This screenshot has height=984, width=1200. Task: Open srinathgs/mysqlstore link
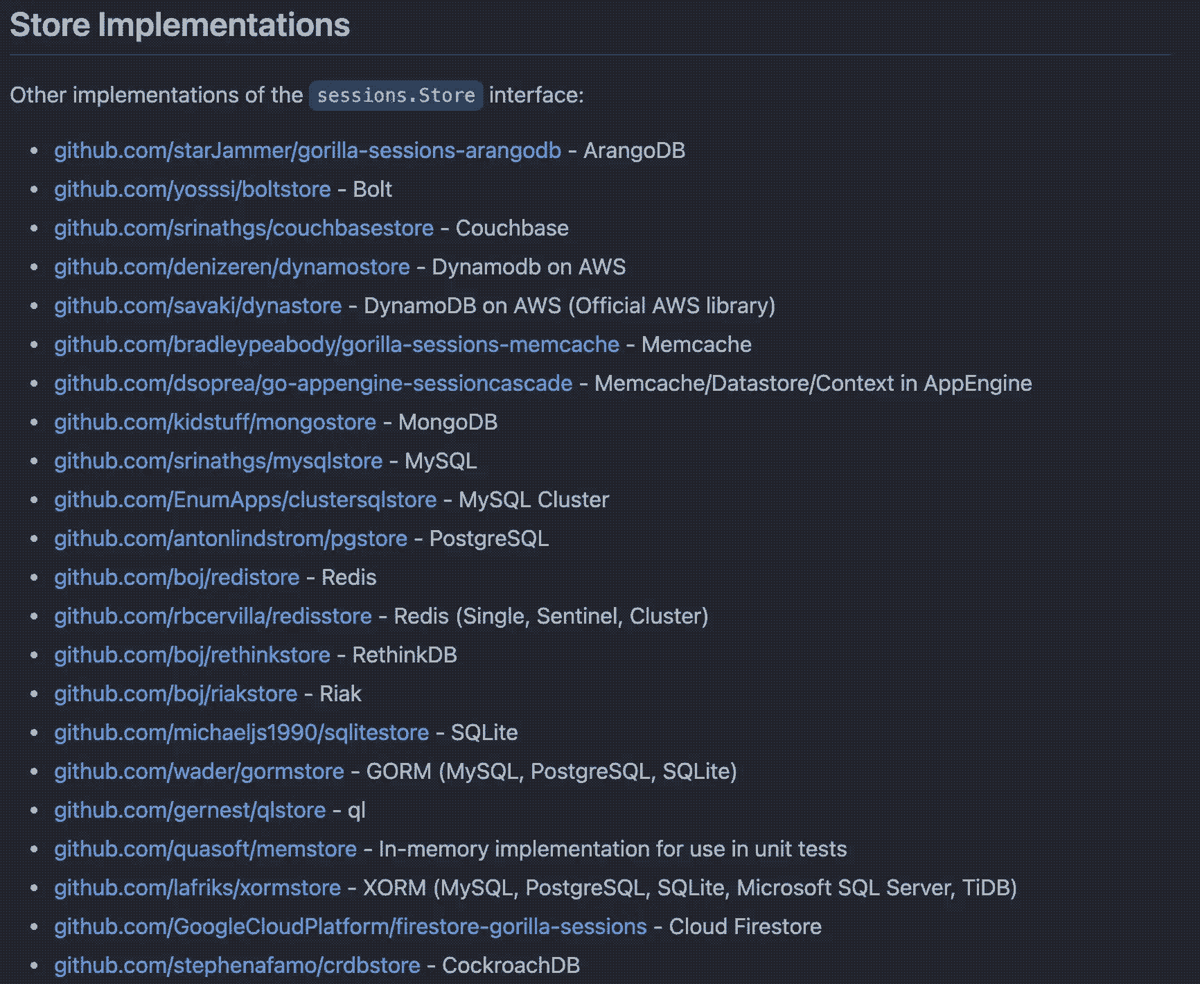(218, 461)
